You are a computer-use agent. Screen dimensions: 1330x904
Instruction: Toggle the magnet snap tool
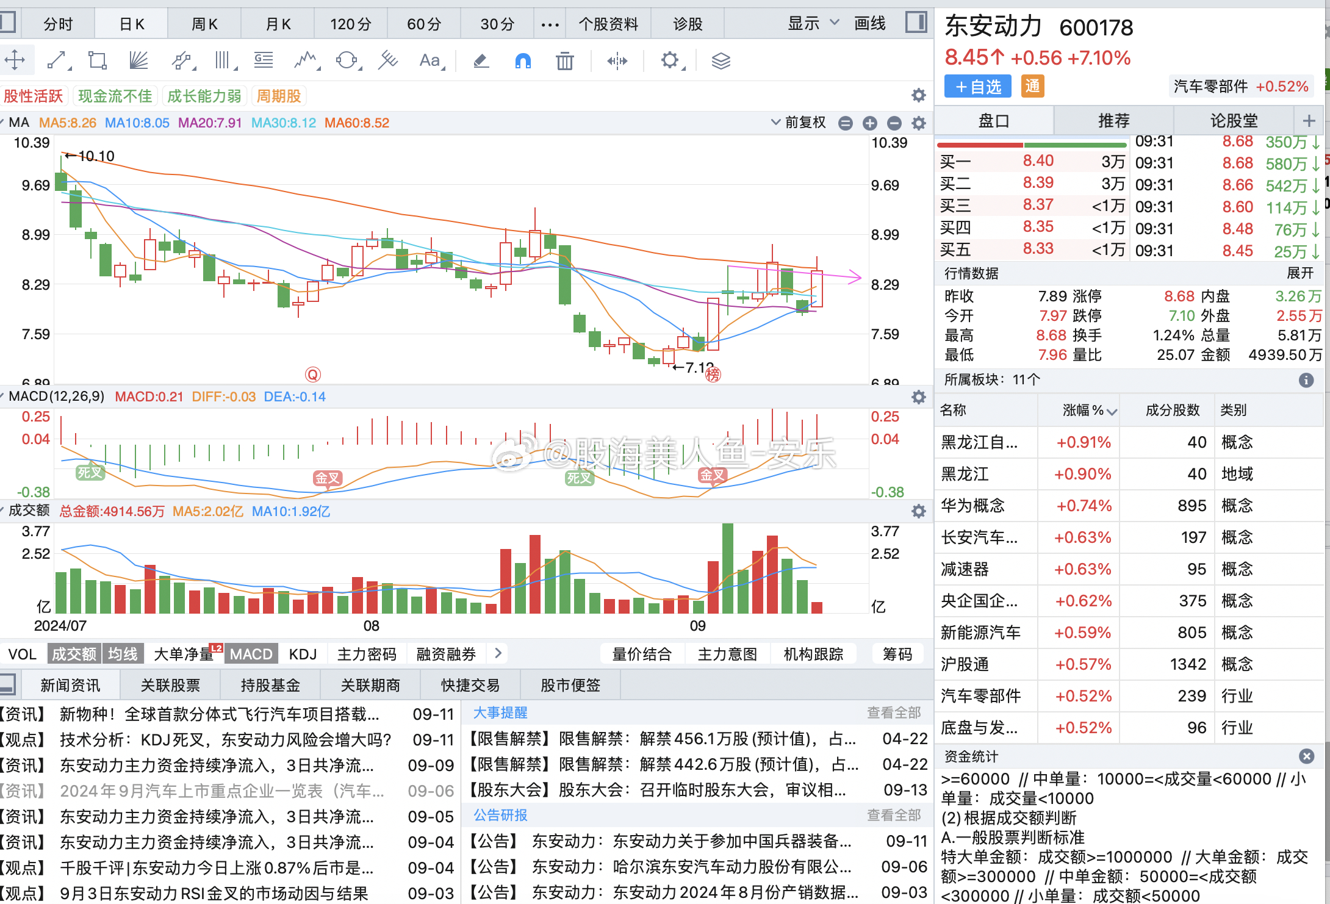click(523, 60)
